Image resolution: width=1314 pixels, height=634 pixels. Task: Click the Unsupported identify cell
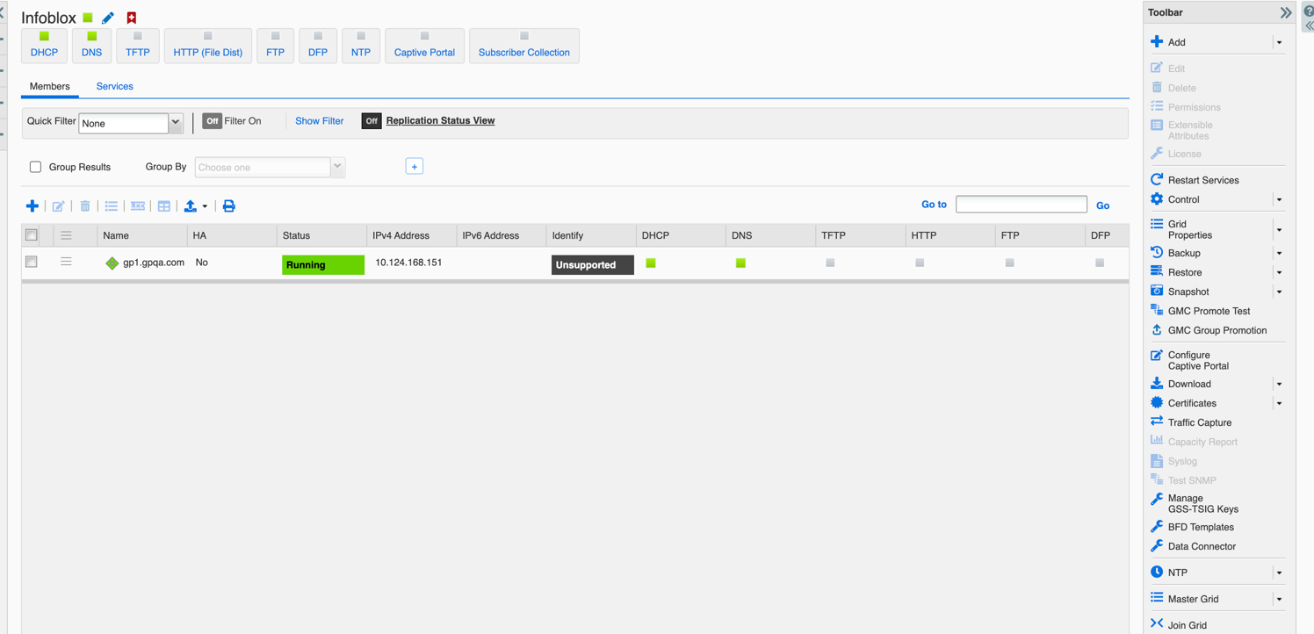(593, 264)
